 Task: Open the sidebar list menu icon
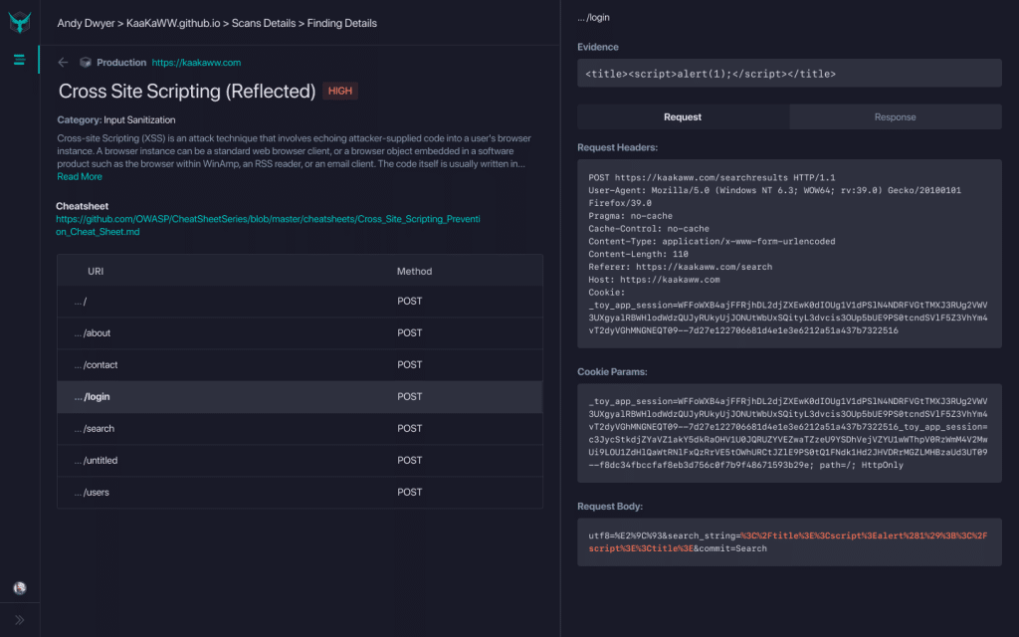pyautogui.click(x=19, y=60)
